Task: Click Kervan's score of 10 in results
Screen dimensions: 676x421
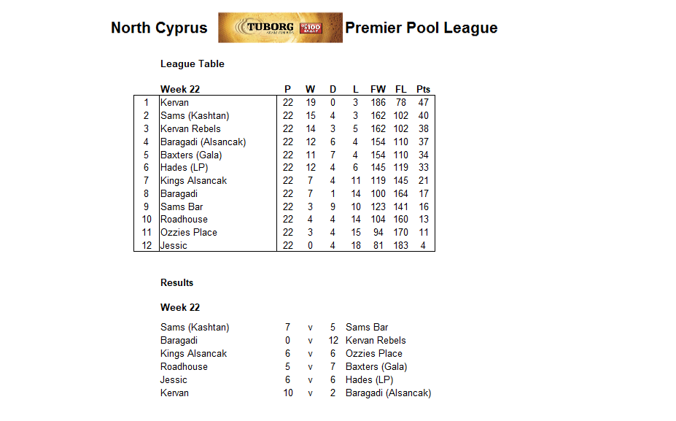Action: point(288,393)
